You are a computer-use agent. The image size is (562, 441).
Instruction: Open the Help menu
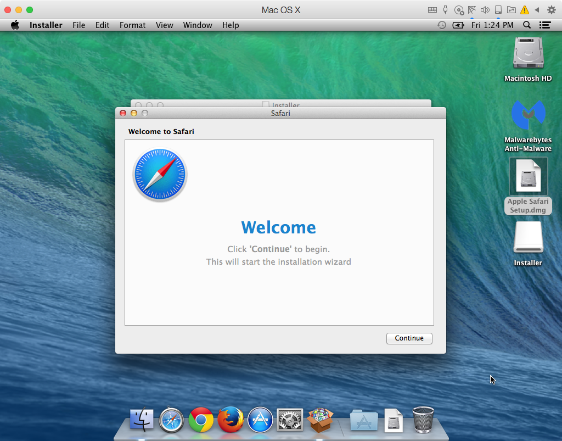pos(231,25)
